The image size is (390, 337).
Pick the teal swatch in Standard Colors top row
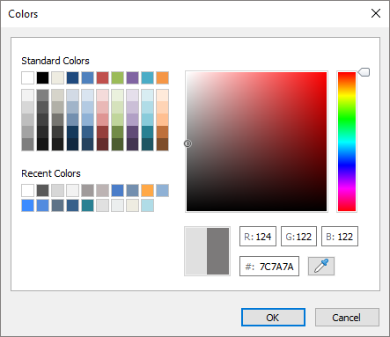(x=147, y=78)
